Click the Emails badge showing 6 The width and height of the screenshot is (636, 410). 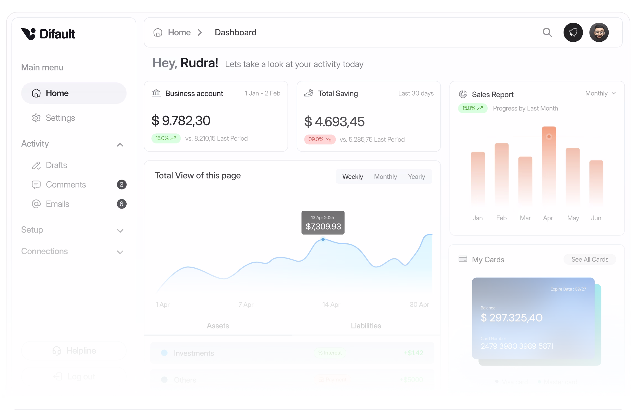click(x=122, y=204)
